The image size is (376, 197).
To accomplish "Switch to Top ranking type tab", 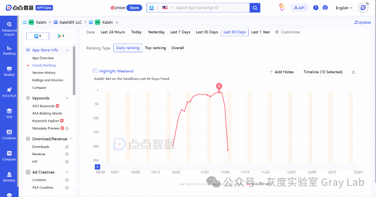I will (155, 48).
